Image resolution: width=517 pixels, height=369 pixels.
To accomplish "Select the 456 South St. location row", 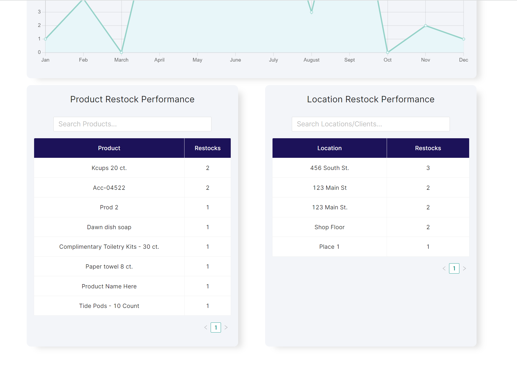I will click(371, 168).
